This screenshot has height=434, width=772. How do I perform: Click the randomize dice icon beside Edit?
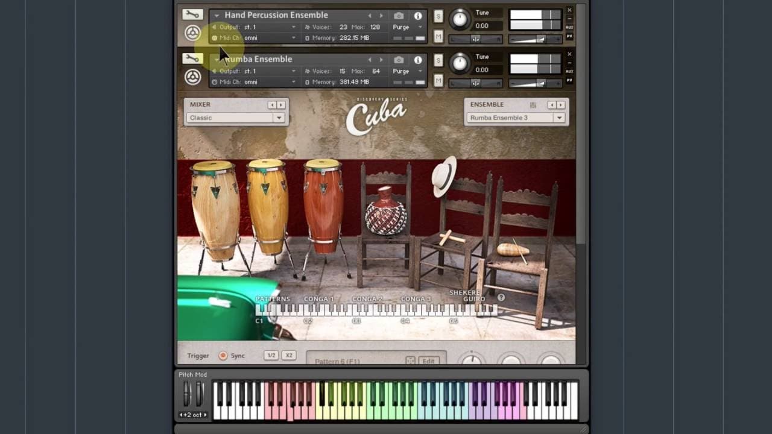[410, 360]
